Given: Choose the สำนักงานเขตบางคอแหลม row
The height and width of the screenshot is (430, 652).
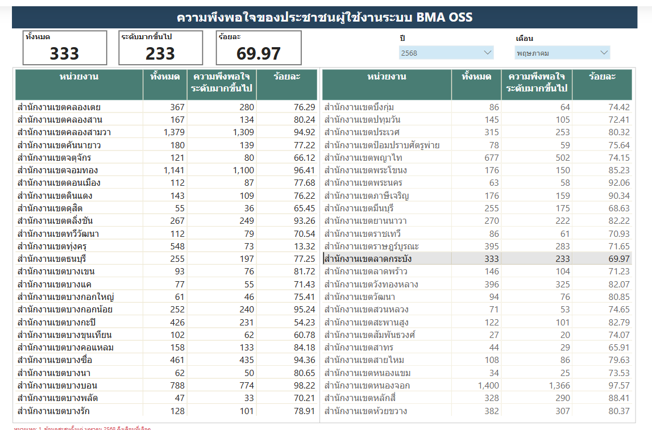Looking at the screenshot, I should tap(167, 347).
